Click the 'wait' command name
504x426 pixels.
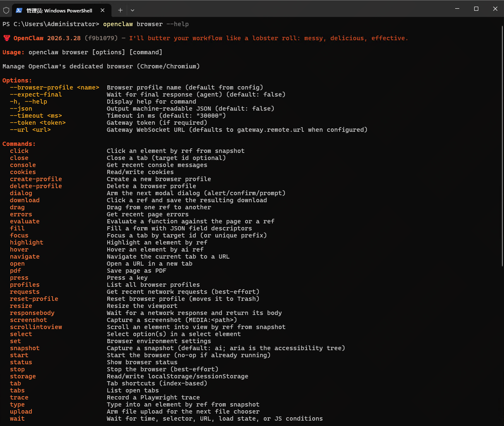click(17, 419)
